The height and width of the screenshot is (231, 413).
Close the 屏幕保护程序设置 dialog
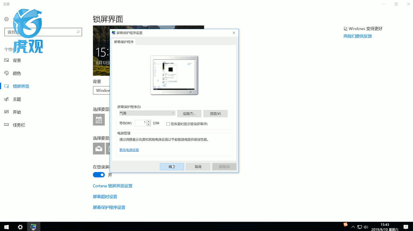[234, 33]
